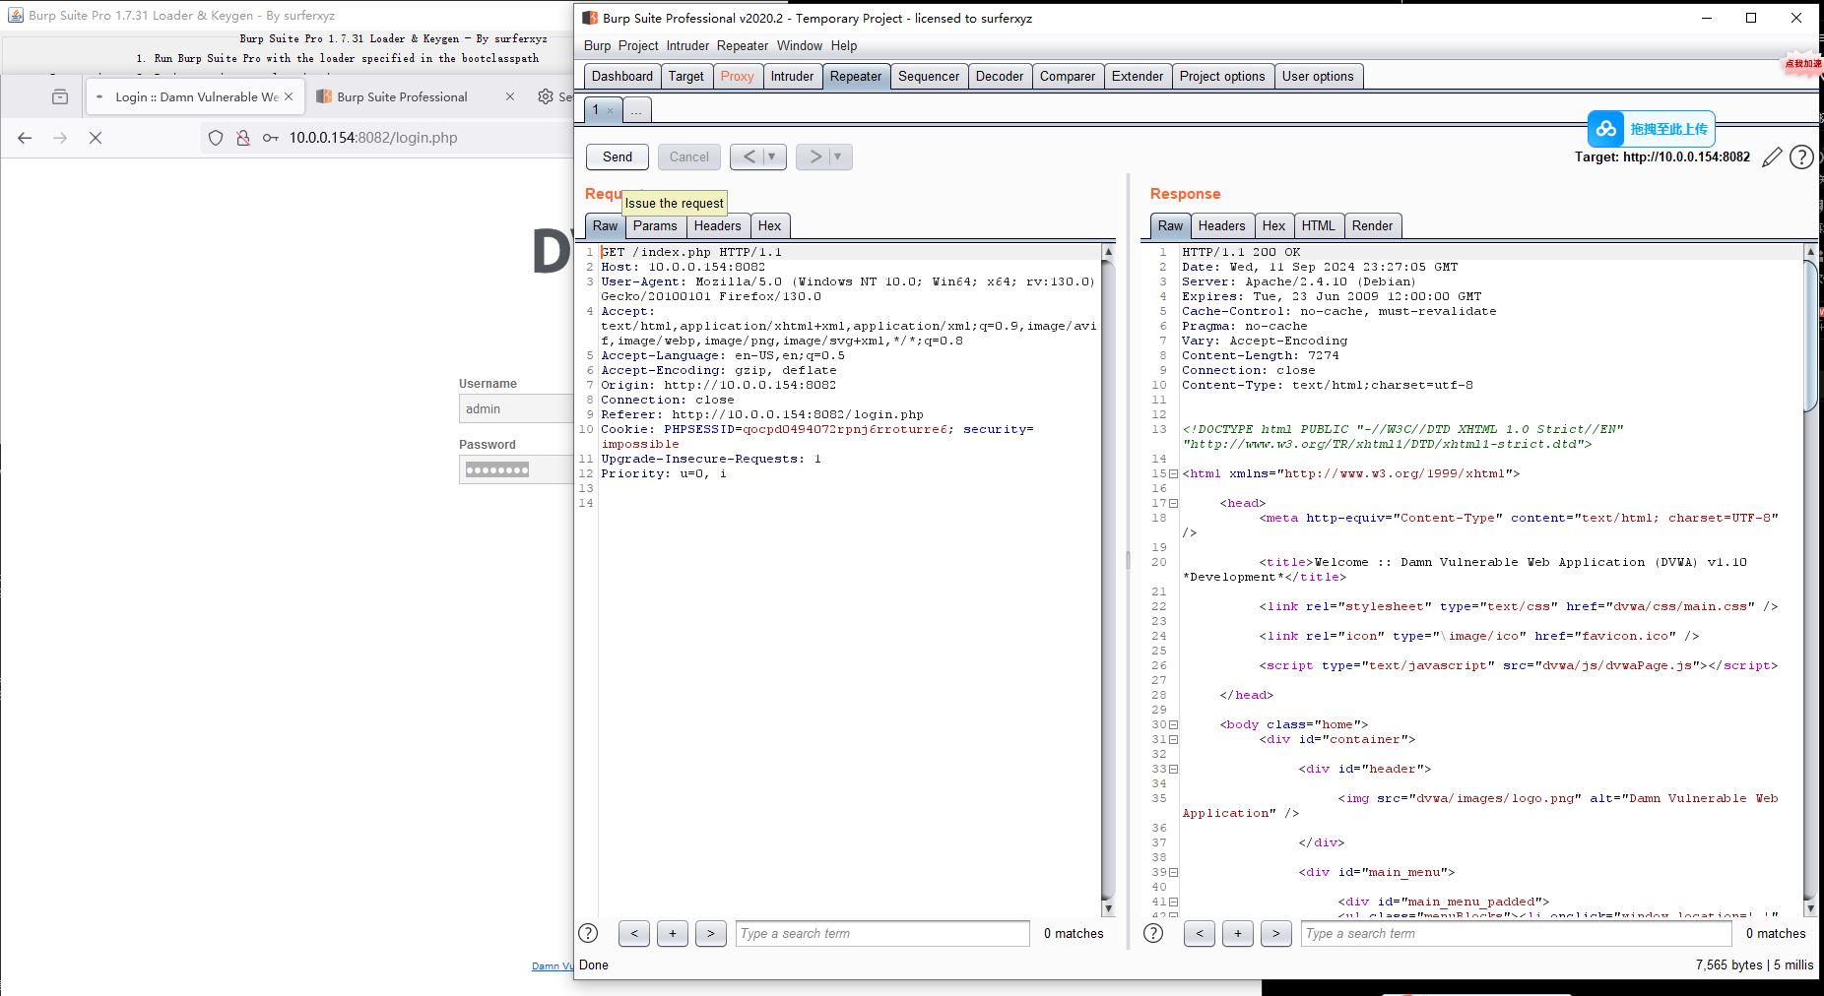
Task: Click request search next match button
Action: pyautogui.click(x=711, y=933)
